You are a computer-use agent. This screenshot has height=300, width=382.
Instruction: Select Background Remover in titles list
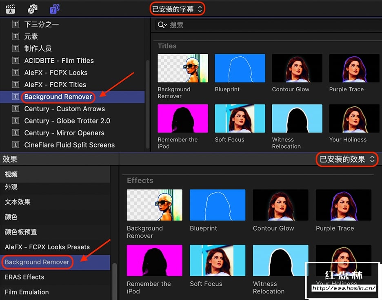[58, 97]
